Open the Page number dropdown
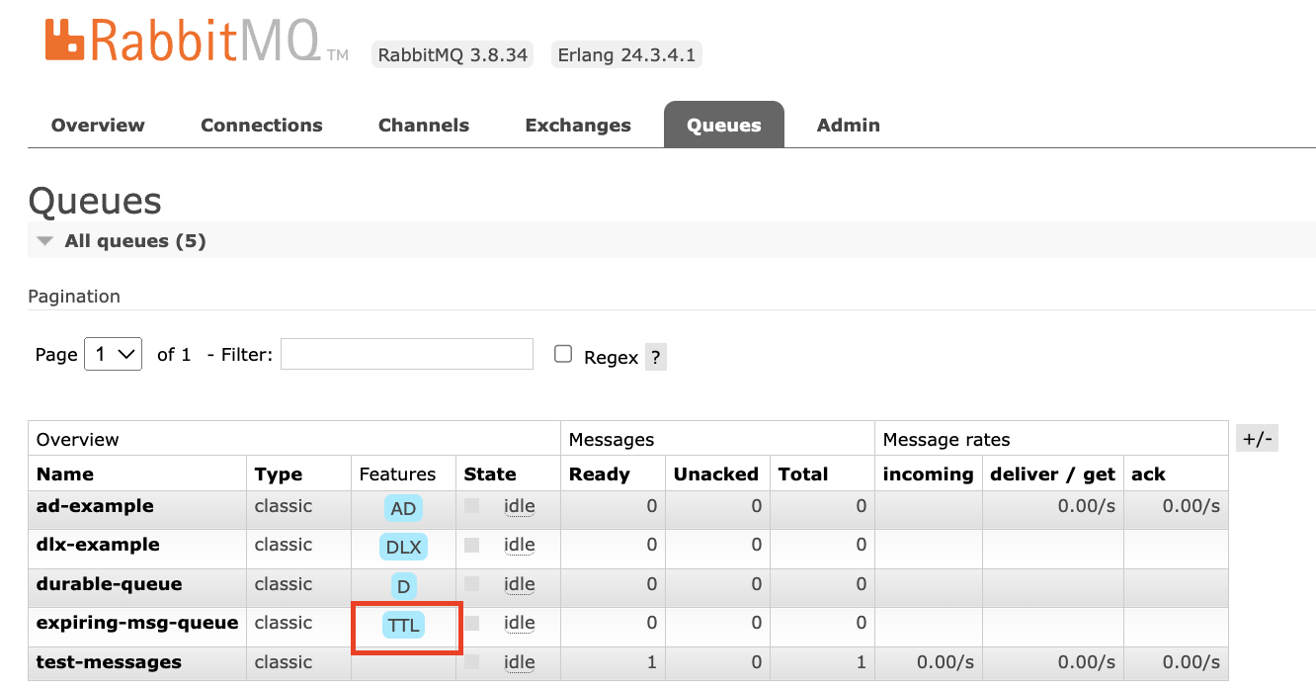The image size is (1316, 688). [114, 354]
